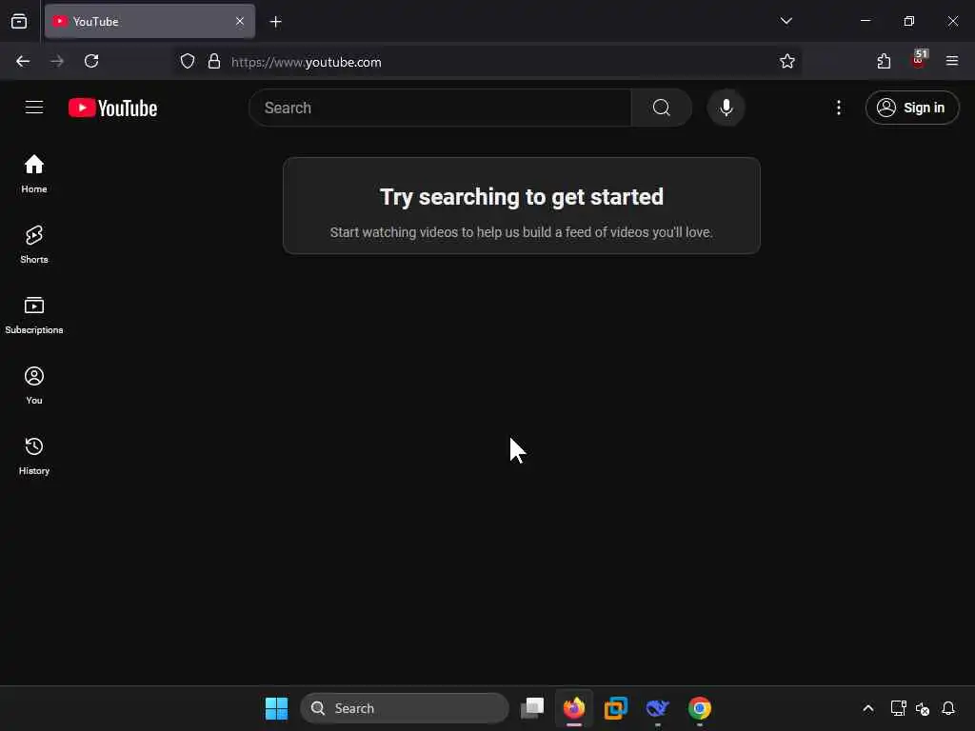Click the red extension icon with badge 51

pyautogui.click(x=919, y=60)
